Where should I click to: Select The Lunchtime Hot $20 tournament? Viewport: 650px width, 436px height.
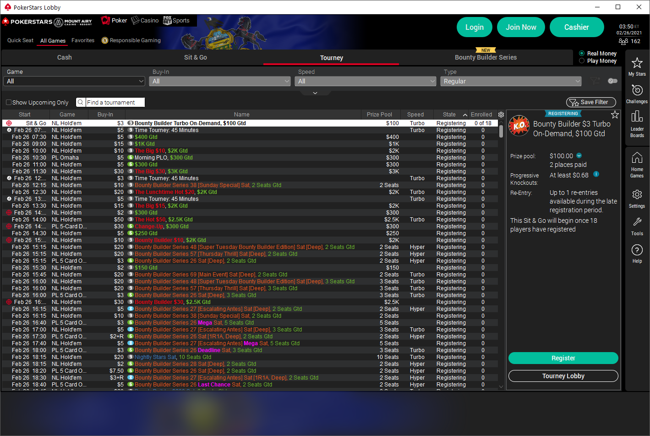[x=250, y=192]
